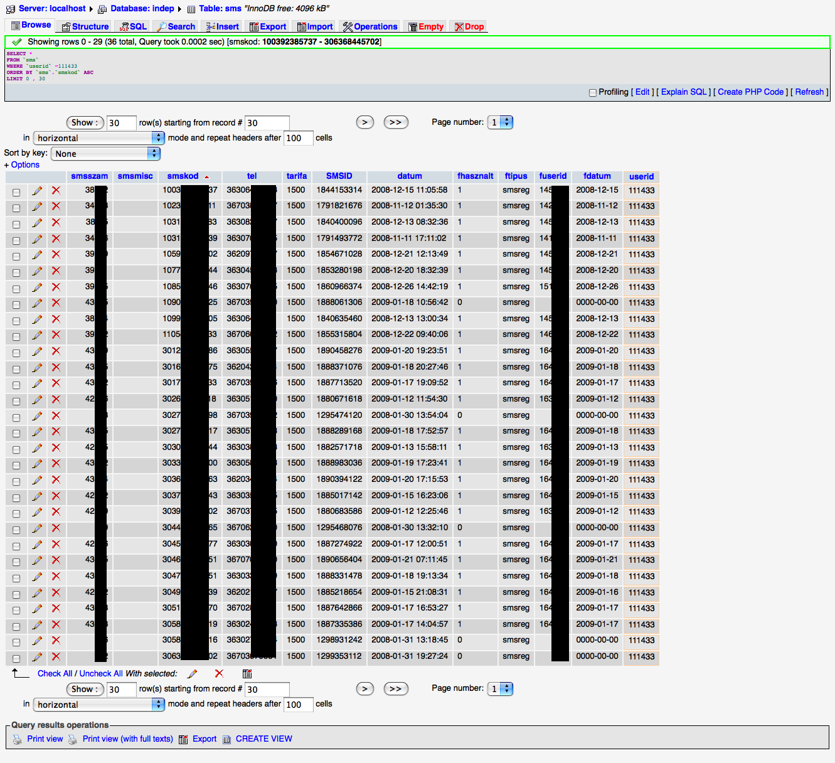Tick the checkbox in the first data row
The image size is (835, 763).
tap(16, 192)
